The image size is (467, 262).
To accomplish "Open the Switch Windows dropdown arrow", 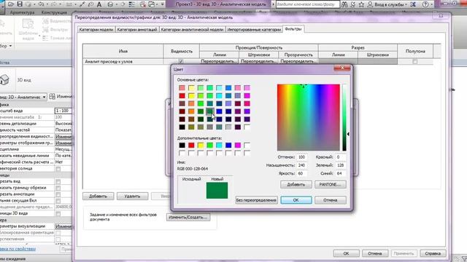I will [158, 4].
